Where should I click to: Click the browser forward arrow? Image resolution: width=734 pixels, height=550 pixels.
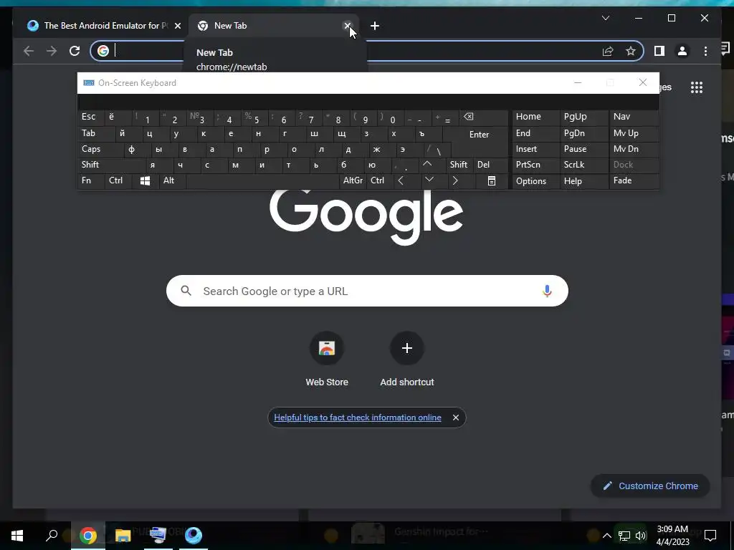(52, 51)
